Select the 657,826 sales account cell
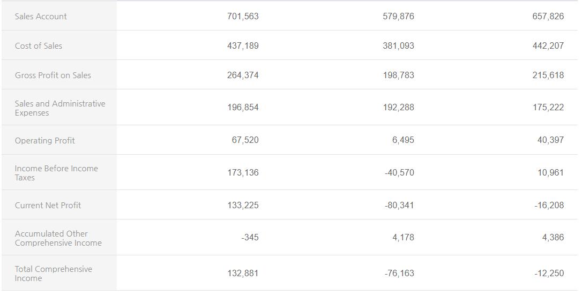 548,16
